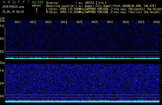Image resolution: width=162 pixels, height=105 pixels.
Task: Click the Receiving Location line for Aomori City
Action: click(x=101, y=6)
